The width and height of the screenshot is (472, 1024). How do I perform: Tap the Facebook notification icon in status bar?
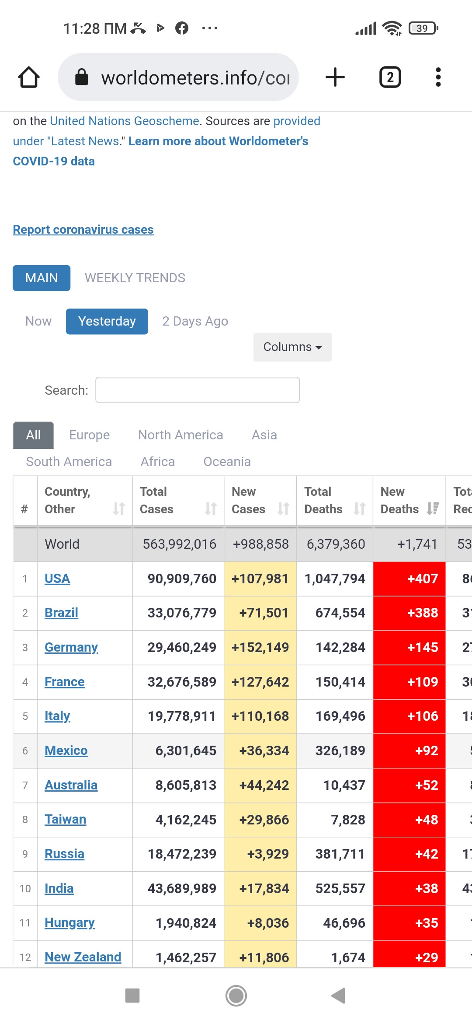pos(182,28)
